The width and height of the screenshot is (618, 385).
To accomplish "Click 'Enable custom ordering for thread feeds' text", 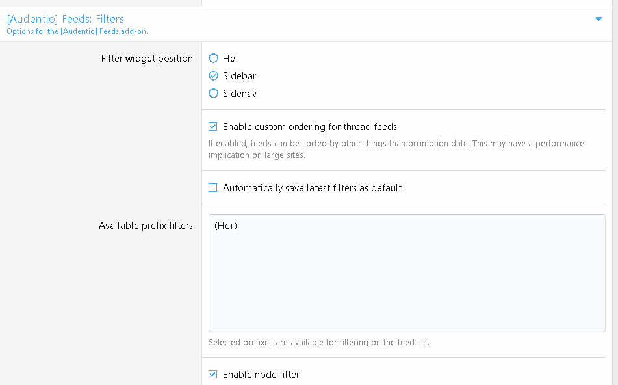I will pyautogui.click(x=310, y=127).
